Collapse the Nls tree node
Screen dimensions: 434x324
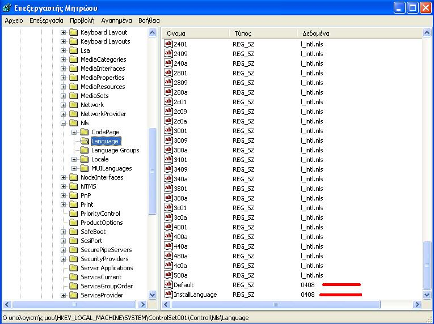(64, 123)
